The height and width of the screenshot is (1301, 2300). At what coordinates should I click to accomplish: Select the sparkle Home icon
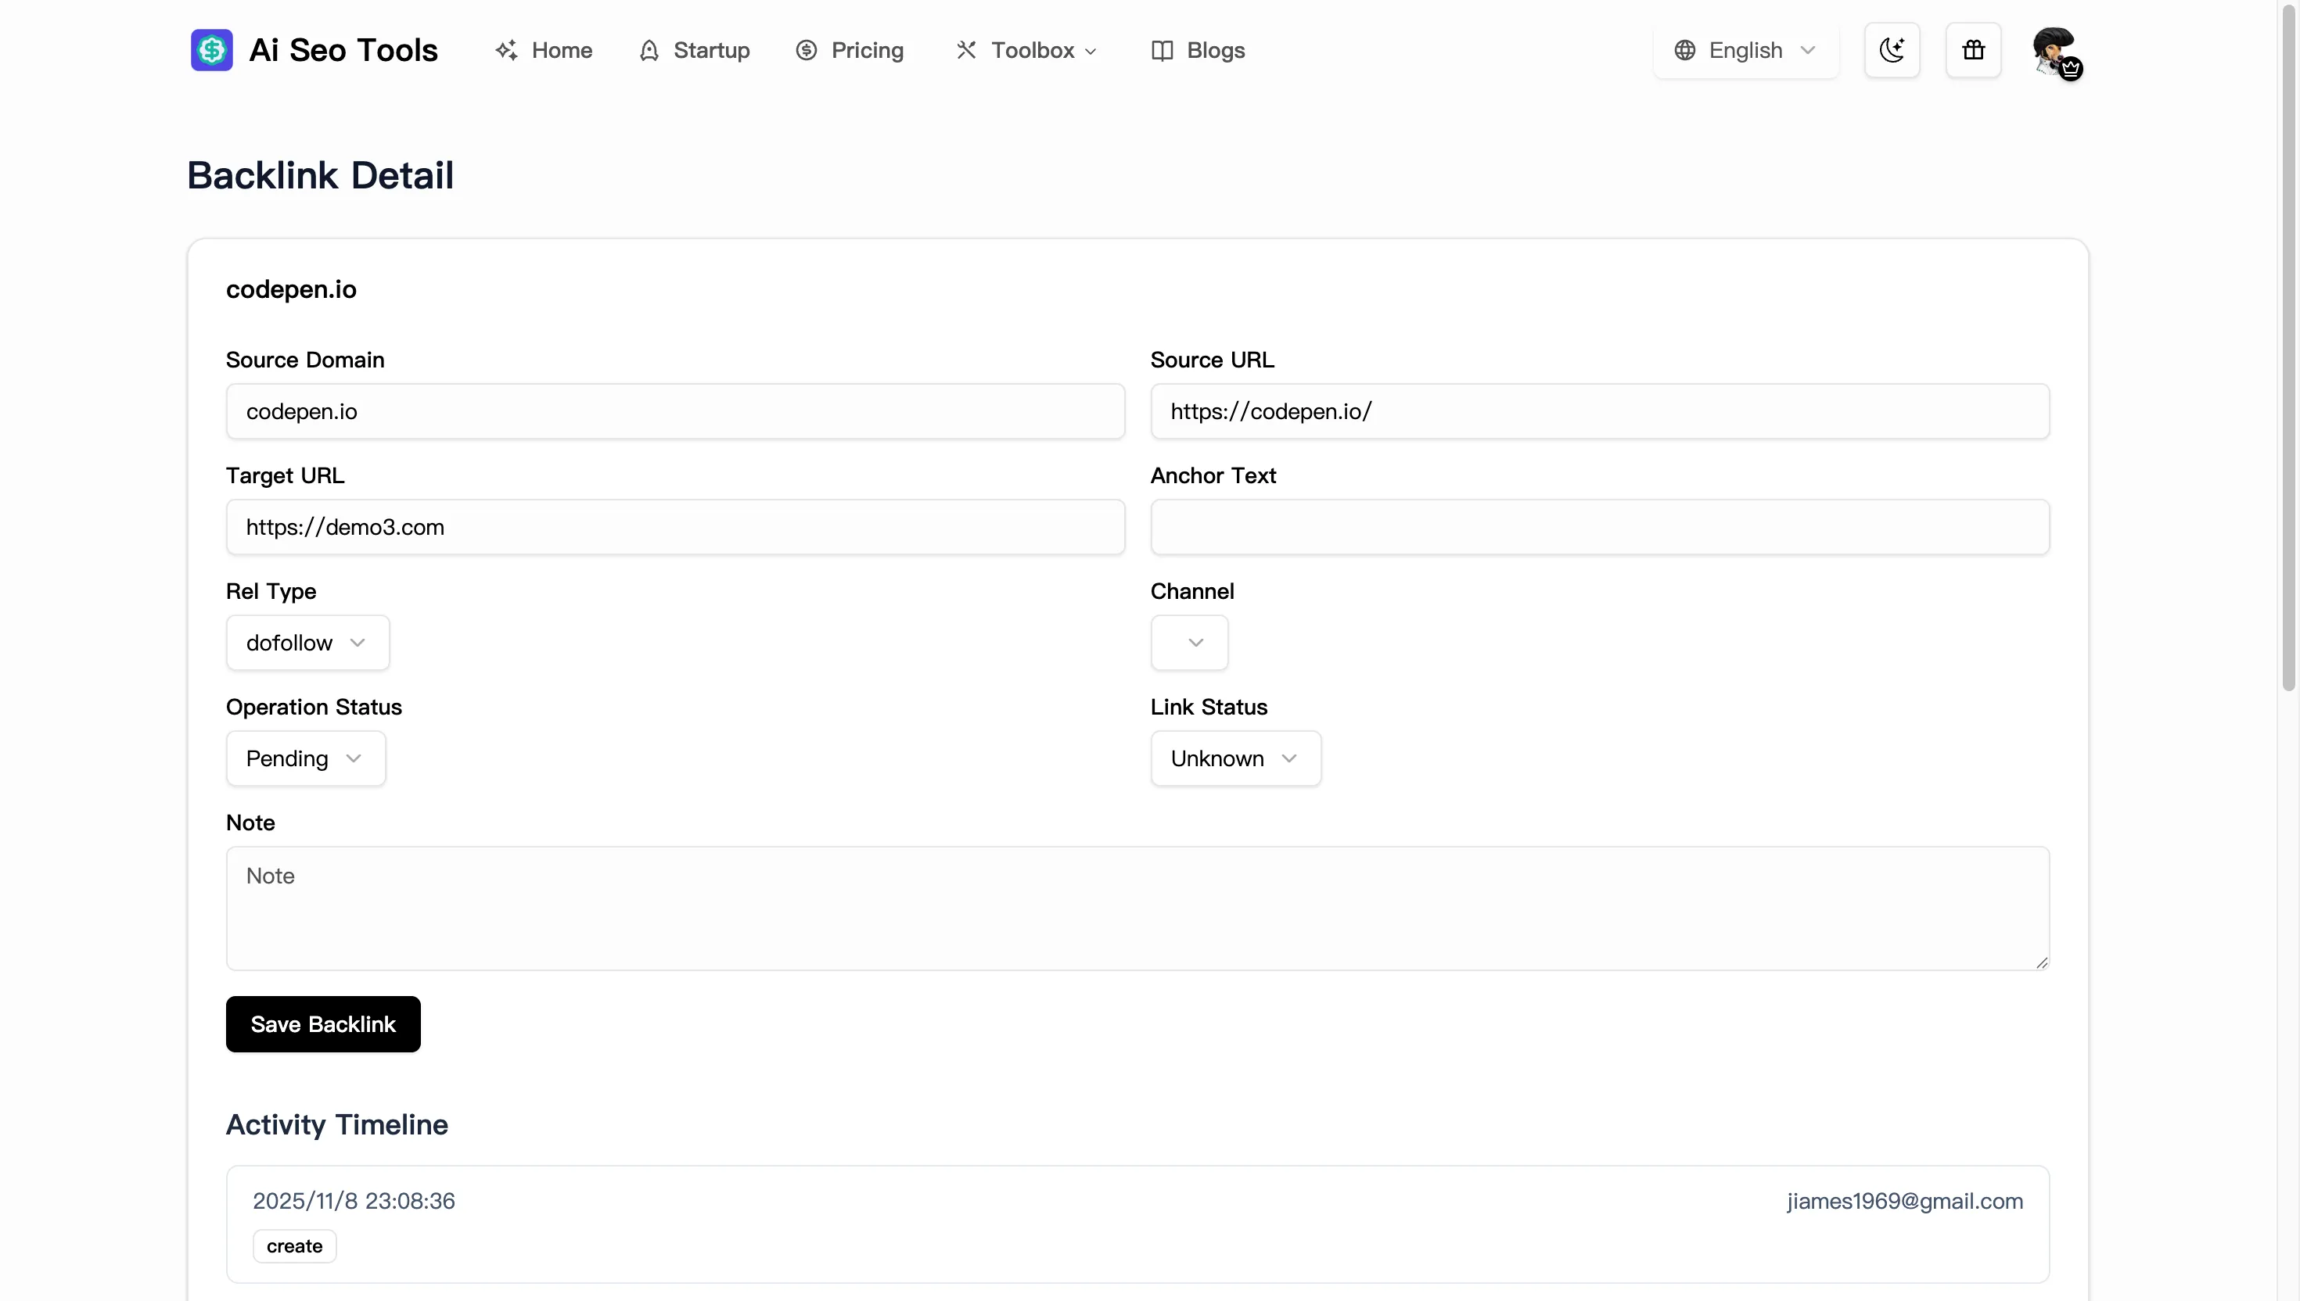click(507, 50)
